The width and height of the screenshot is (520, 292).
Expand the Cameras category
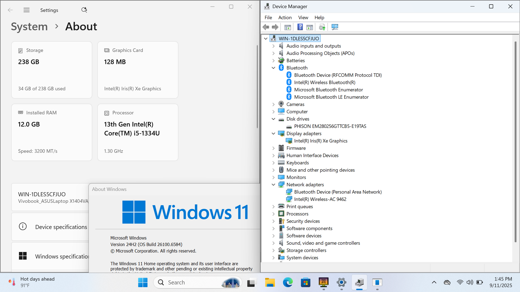click(273, 104)
